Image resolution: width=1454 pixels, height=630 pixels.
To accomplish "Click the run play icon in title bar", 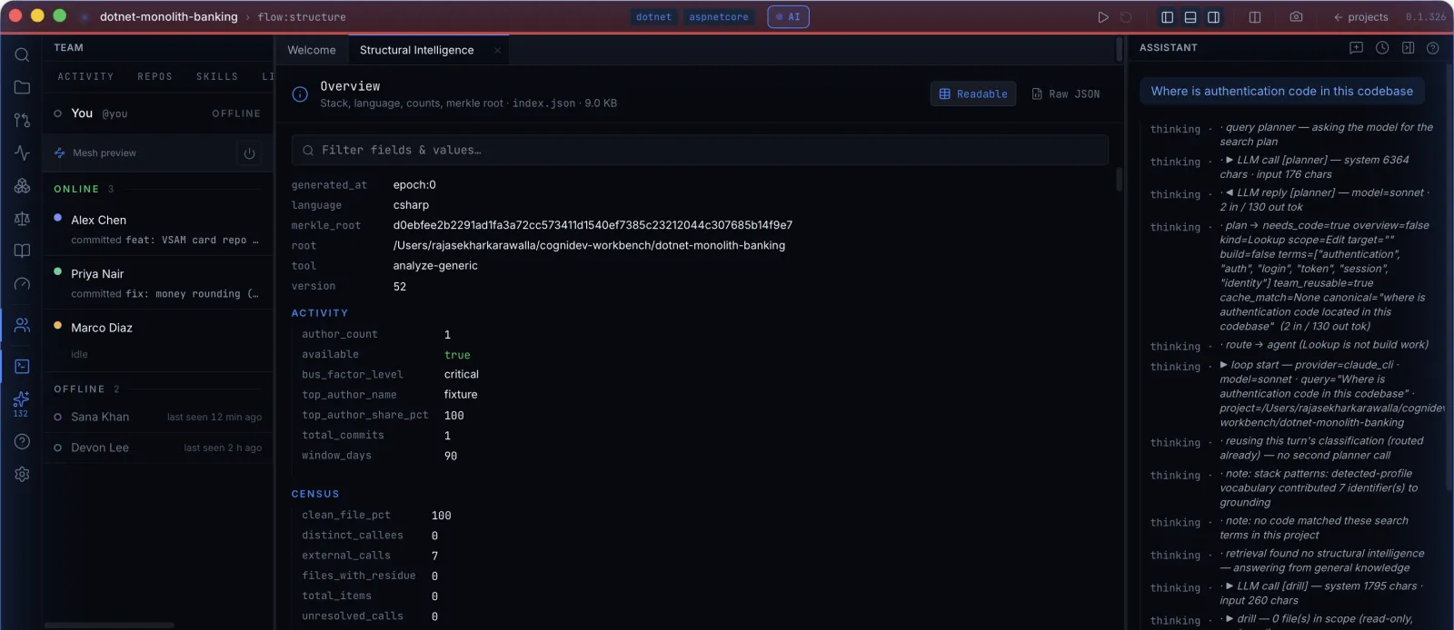I will (x=1102, y=16).
